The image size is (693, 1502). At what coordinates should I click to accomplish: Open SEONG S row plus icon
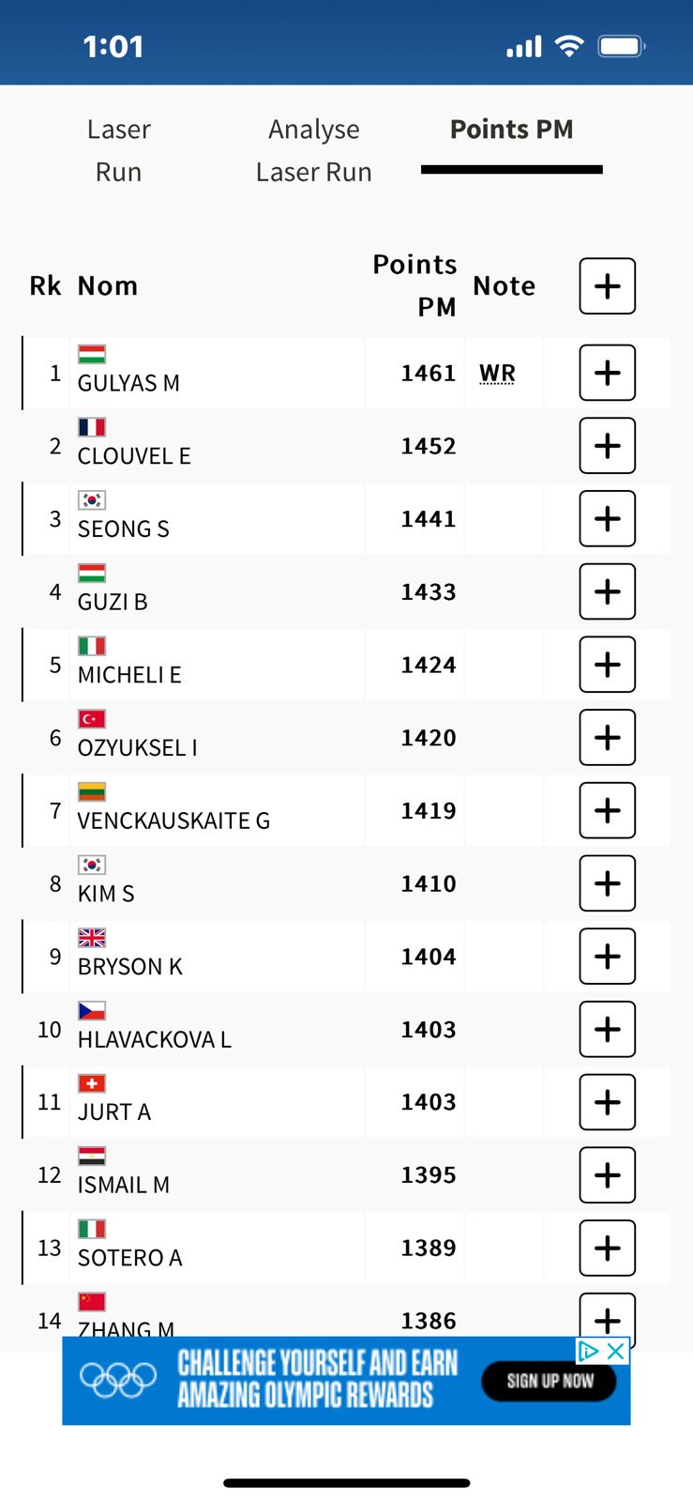click(x=607, y=518)
